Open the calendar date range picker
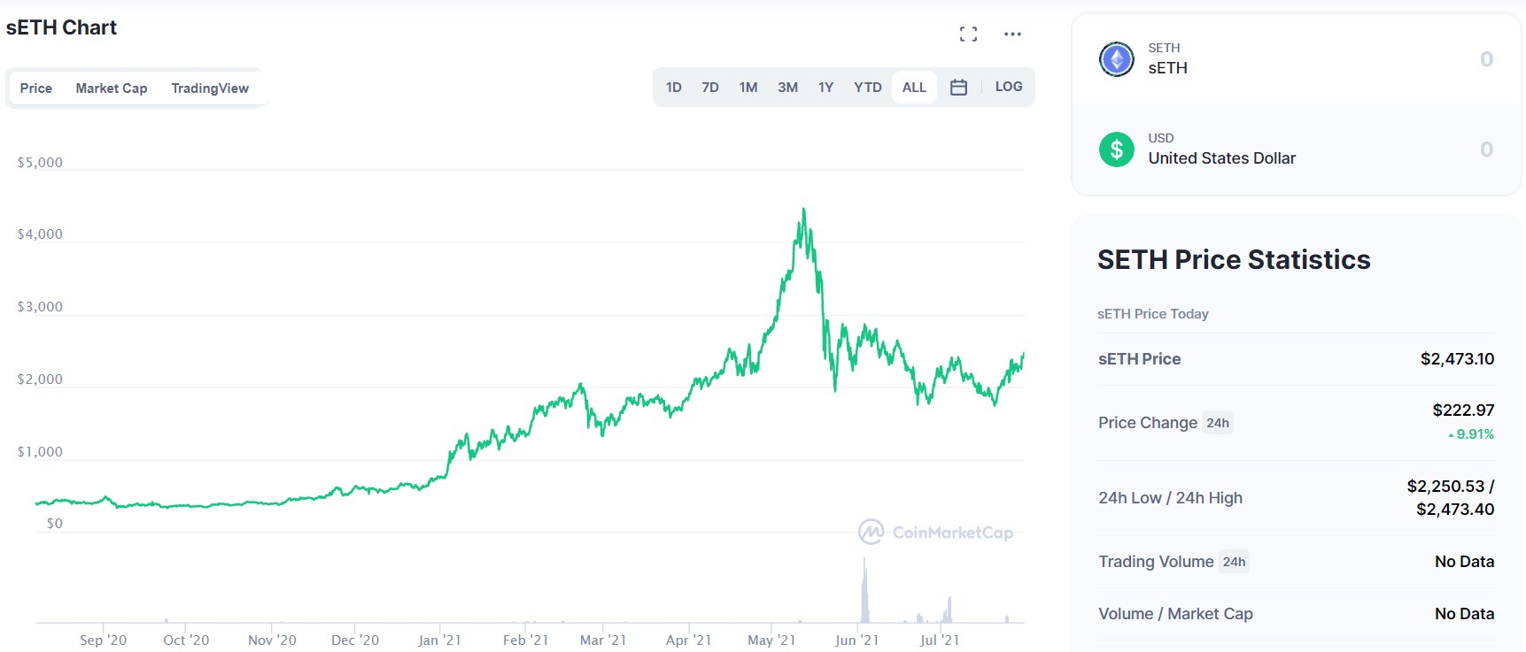This screenshot has width=1526, height=652. click(x=958, y=88)
